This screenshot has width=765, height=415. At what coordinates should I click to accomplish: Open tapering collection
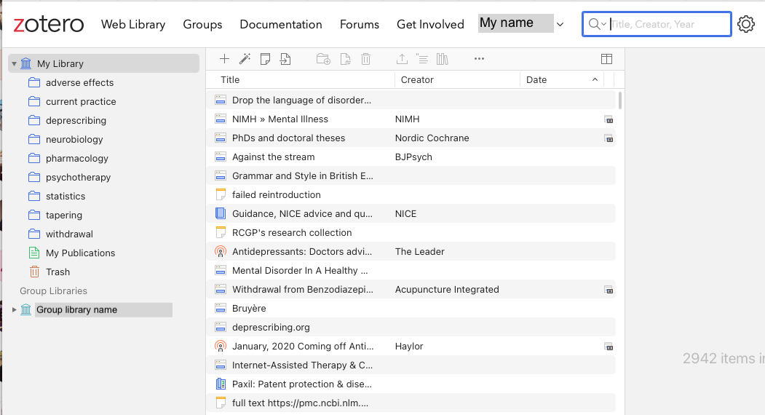click(64, 216)
